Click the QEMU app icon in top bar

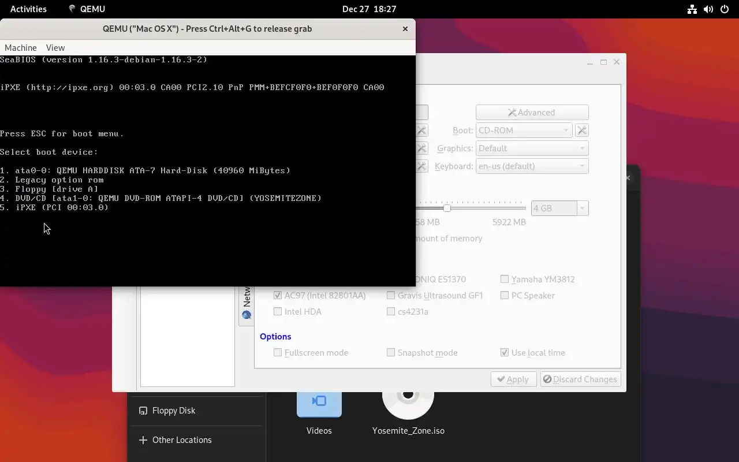72,9
